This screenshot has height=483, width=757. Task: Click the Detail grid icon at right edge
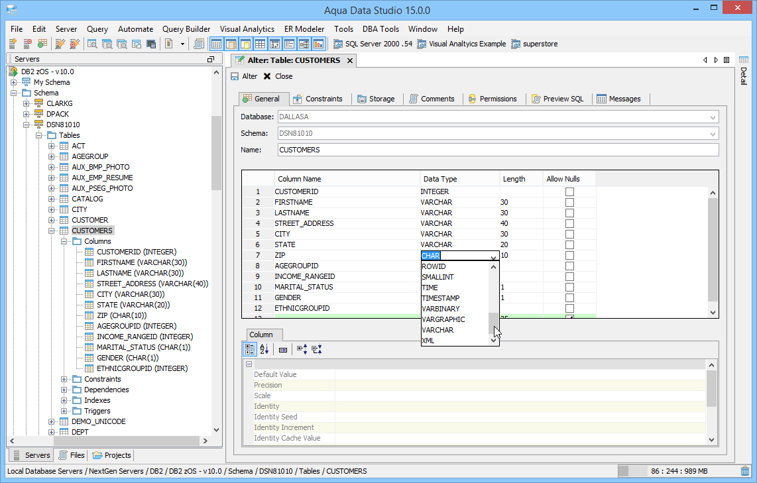point(744,60)
